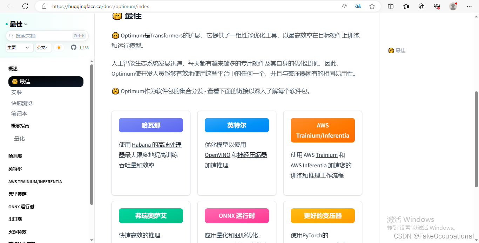
Task: Click the pink ONNX 运行时 card button
Action: point(237,216)
